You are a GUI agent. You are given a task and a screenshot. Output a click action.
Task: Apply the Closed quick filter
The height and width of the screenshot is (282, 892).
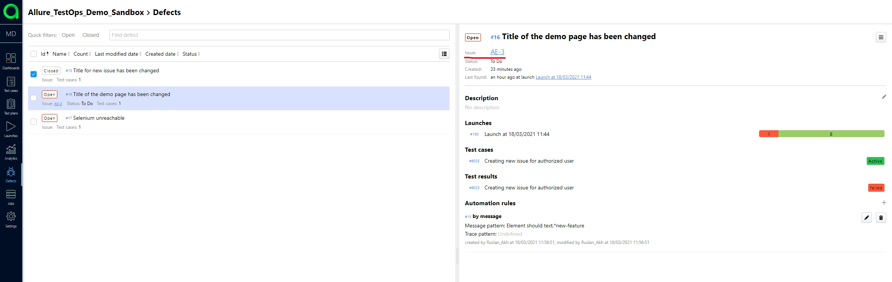(91, 35)
